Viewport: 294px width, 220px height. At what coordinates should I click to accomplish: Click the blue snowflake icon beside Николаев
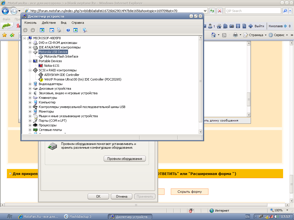click(x=285, y=26)
